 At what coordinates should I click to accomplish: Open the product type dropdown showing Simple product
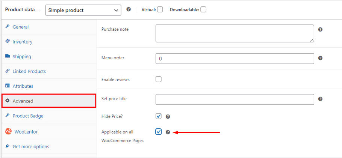[83, 10]
